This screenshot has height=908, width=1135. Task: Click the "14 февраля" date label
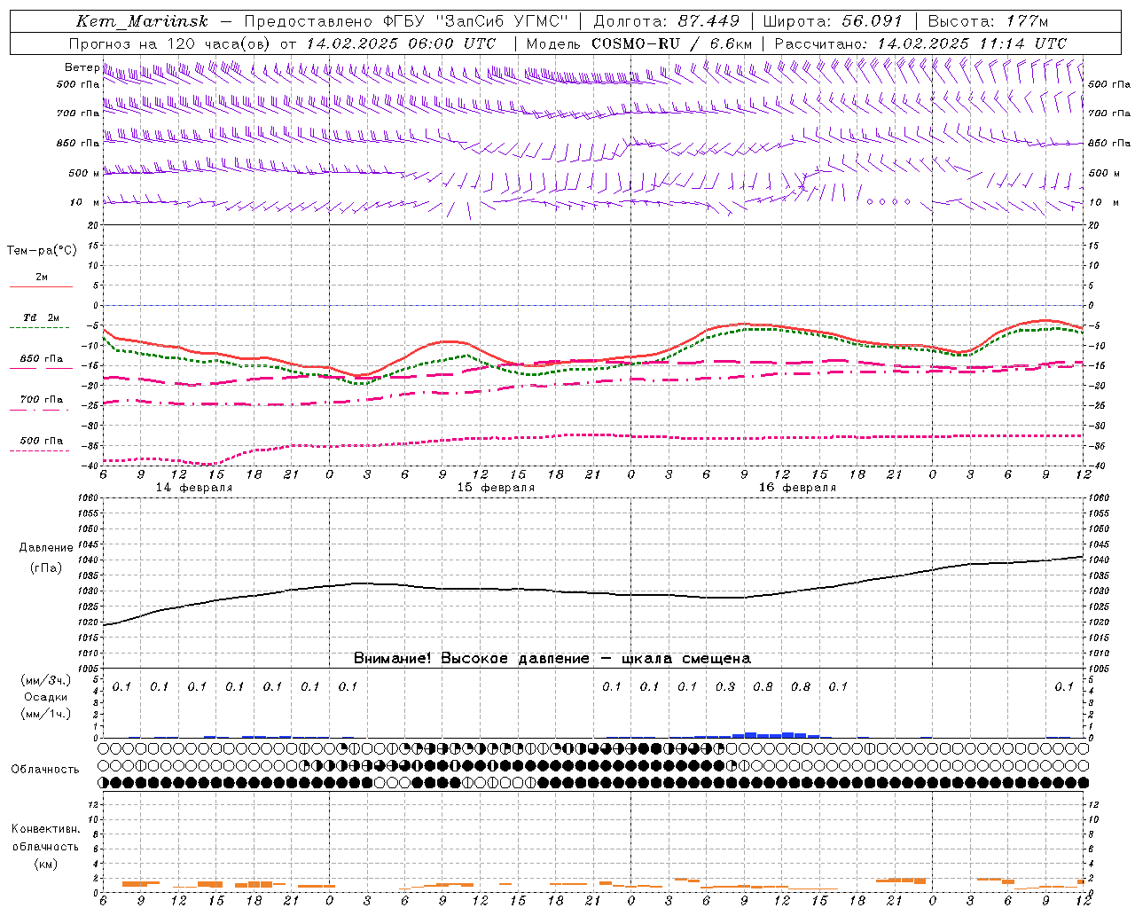point(194,488)
